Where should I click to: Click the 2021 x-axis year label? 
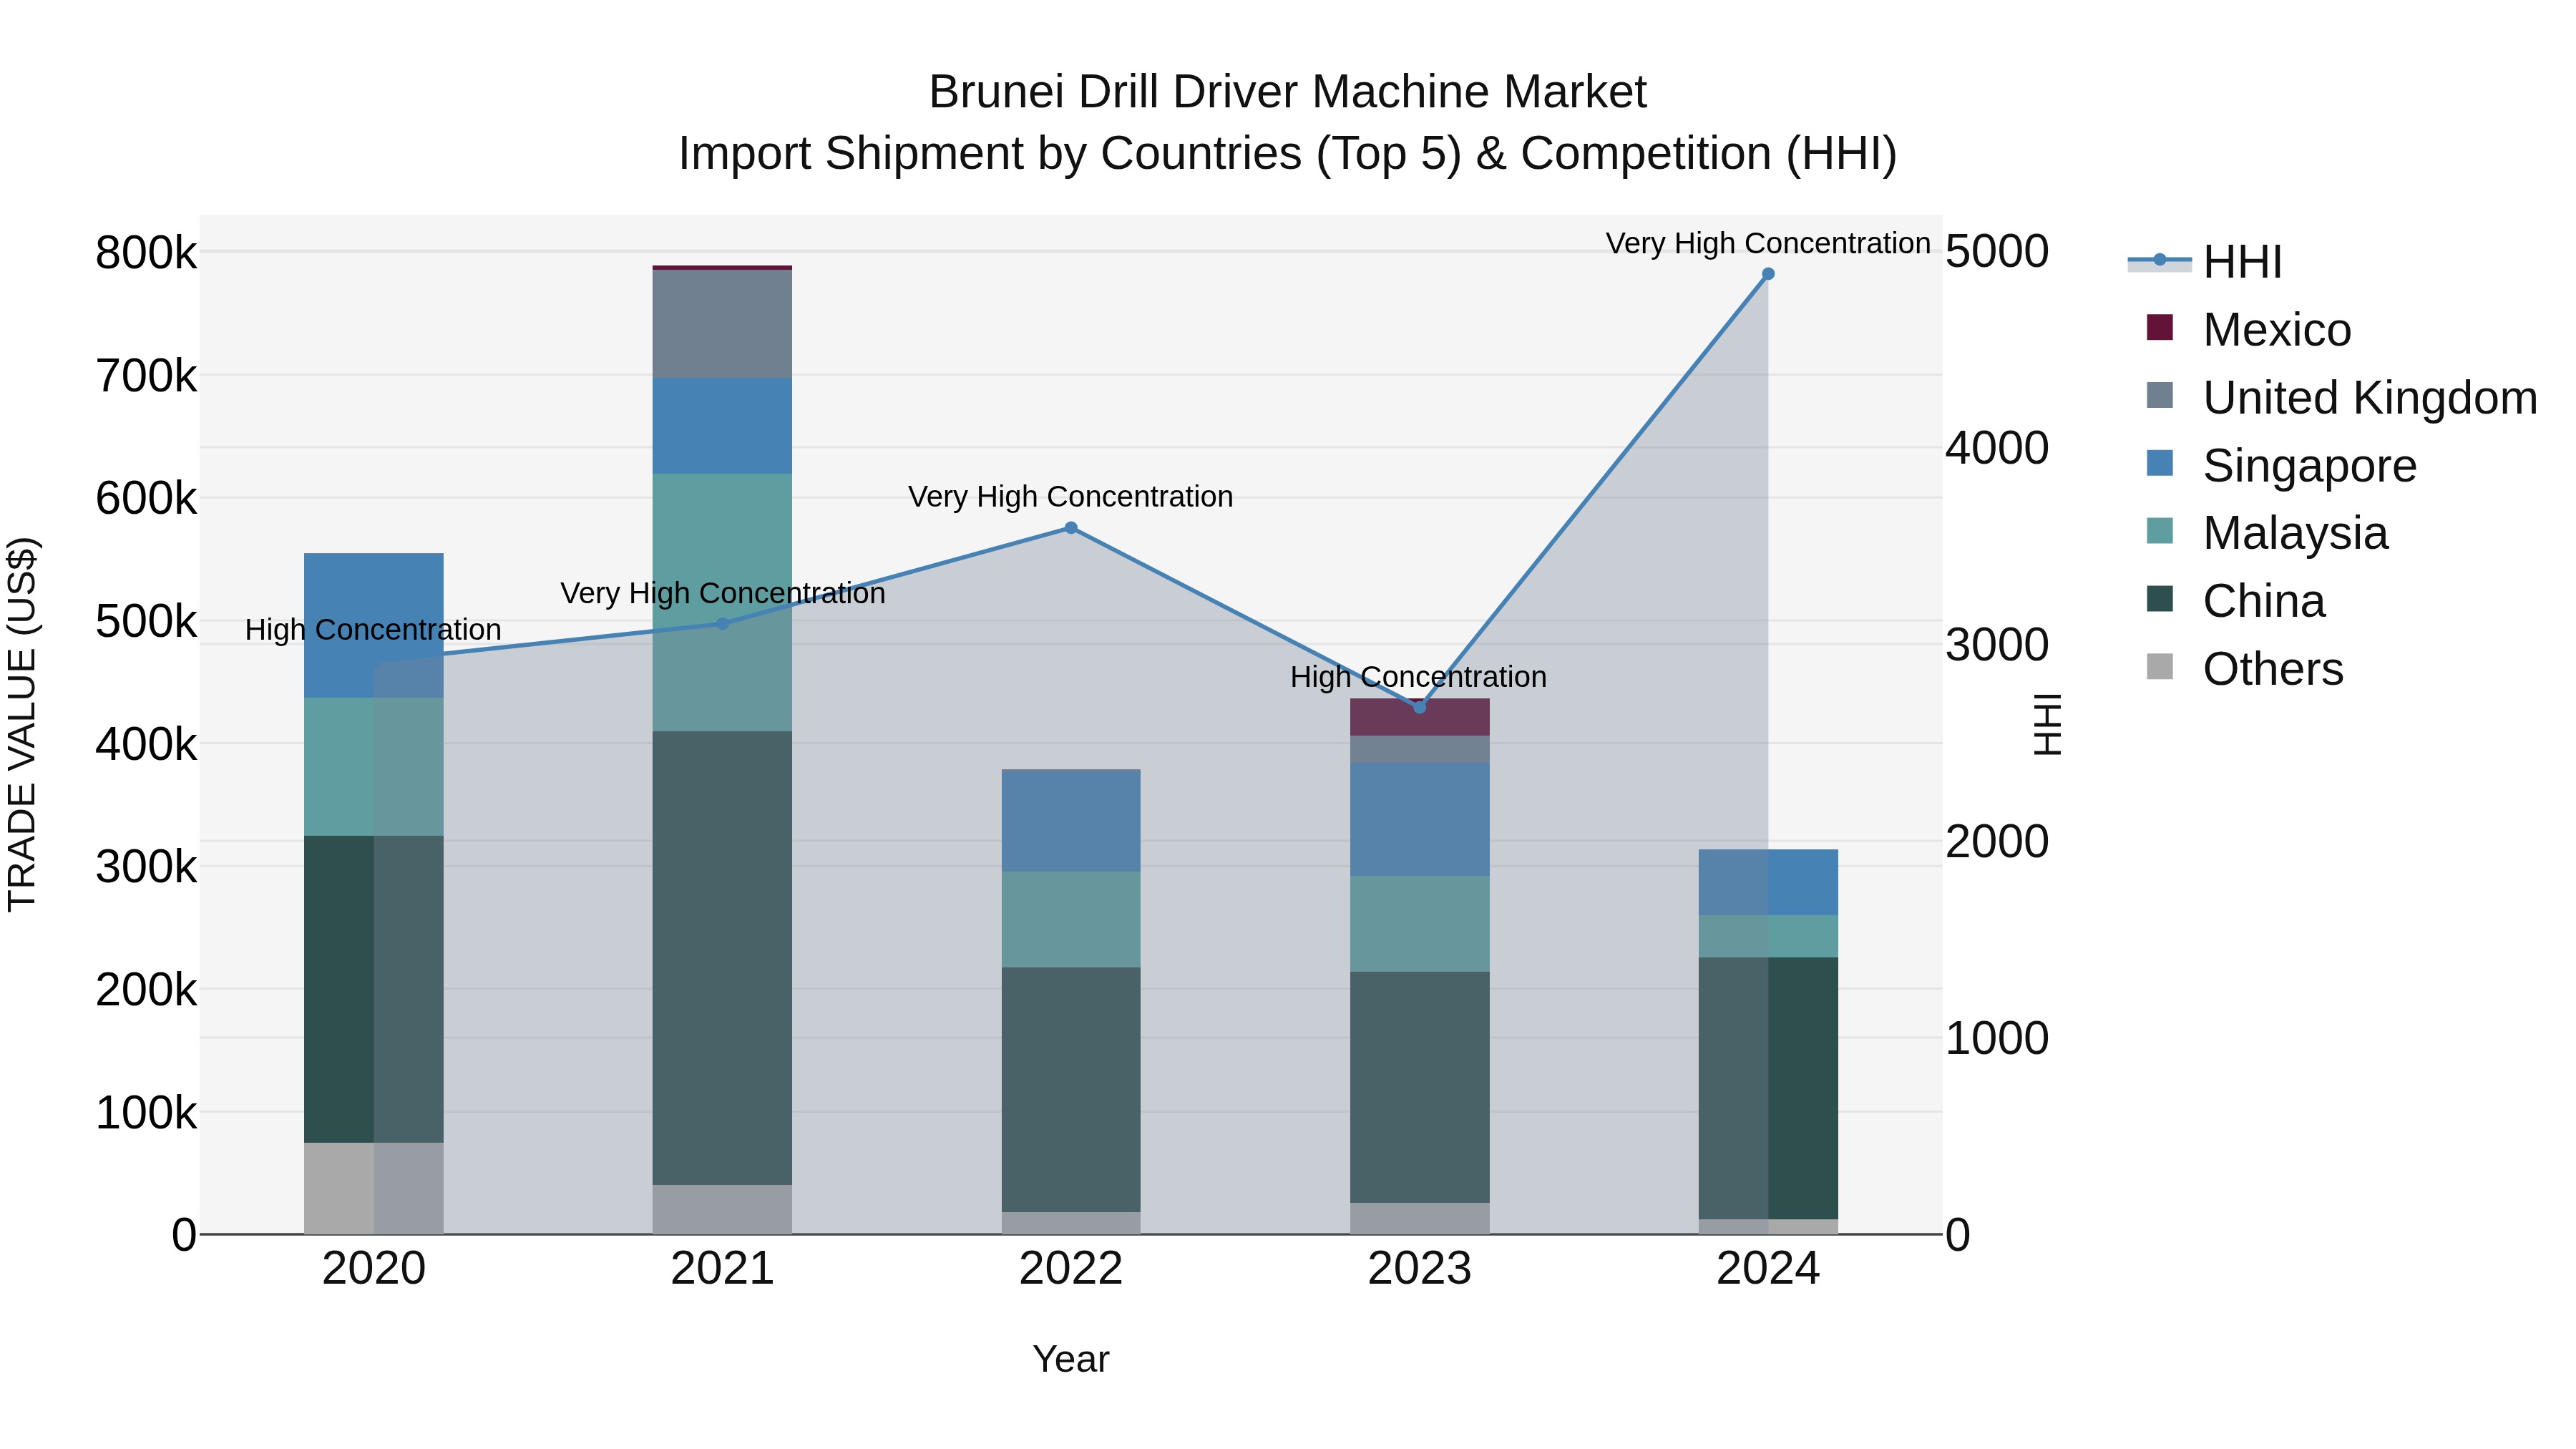pyautogui.click(x=722, y=1269)
